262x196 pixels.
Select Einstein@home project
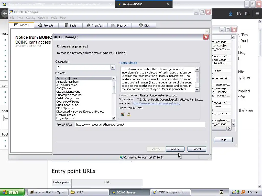[84, 115]
